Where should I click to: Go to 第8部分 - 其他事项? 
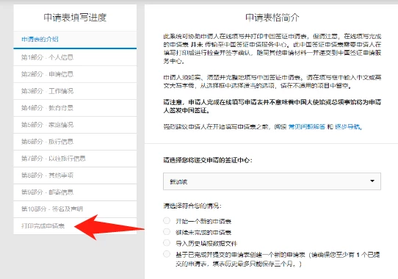tap(75, 175)
